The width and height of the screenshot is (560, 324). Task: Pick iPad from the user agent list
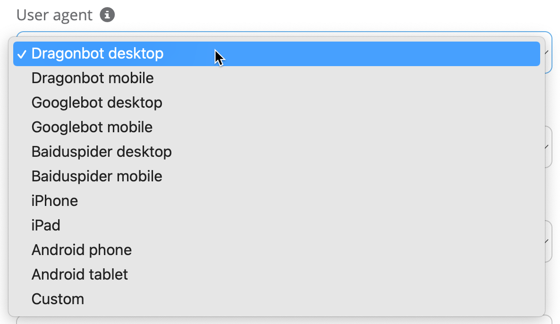(x=46, y=225)
